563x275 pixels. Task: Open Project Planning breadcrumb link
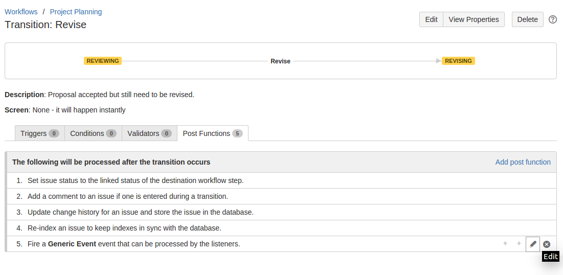pyautogui.click(x=76, y=12)
